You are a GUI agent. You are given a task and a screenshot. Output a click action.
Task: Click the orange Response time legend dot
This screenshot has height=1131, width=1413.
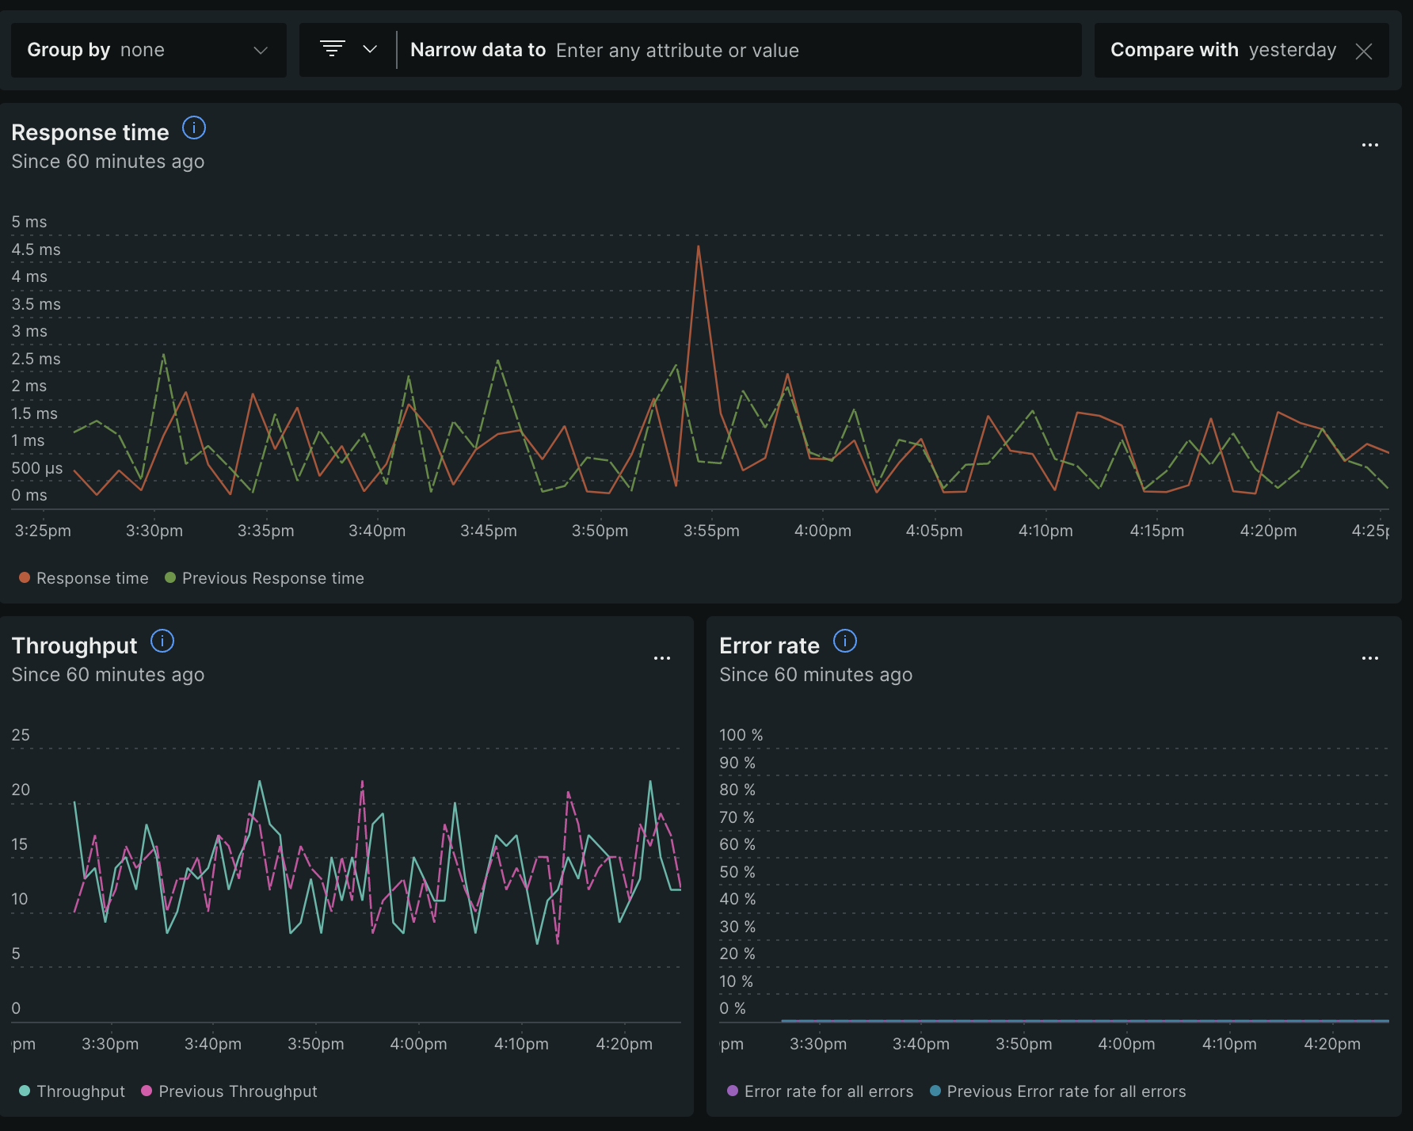(x=25, y=577)
